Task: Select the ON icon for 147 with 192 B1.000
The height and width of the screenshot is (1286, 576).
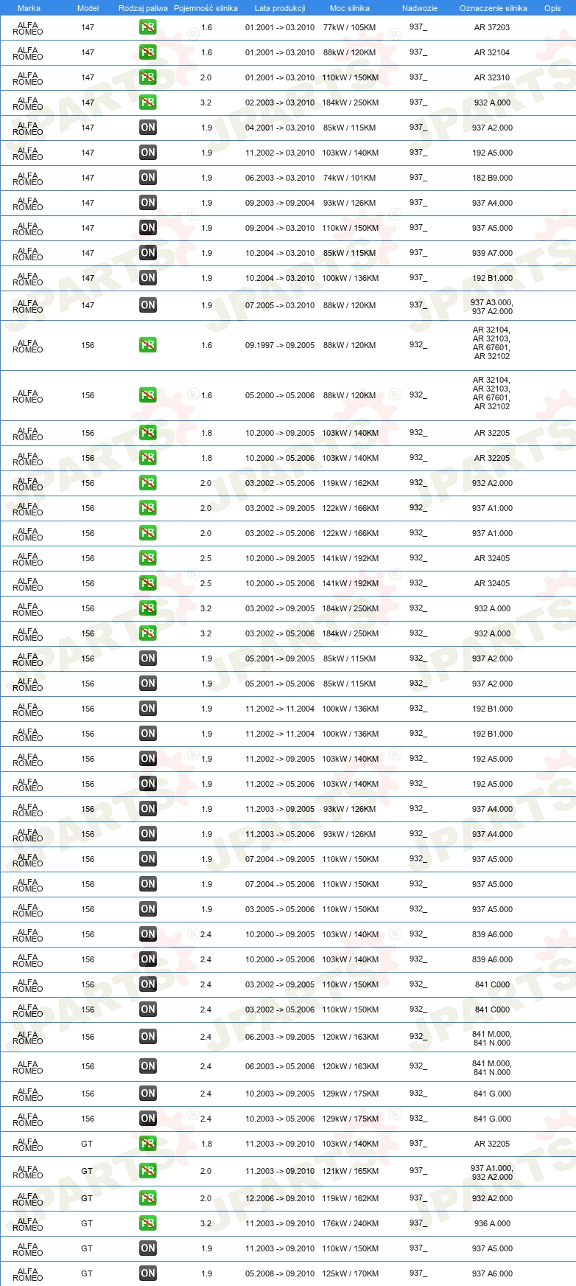Action: point(148,278)
